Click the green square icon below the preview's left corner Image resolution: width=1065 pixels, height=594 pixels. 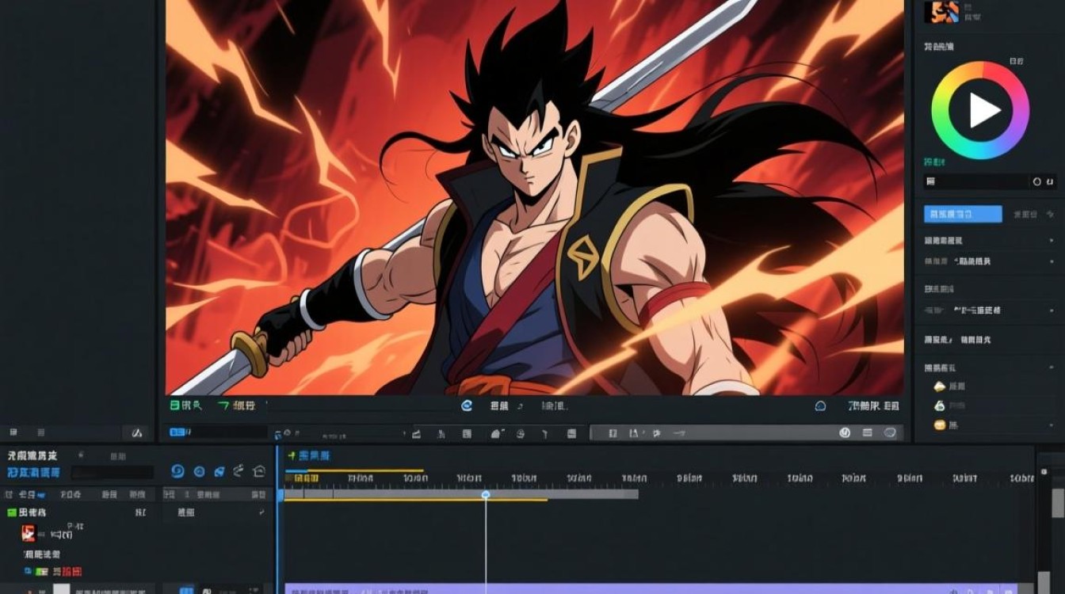click(x=175, y=405)
